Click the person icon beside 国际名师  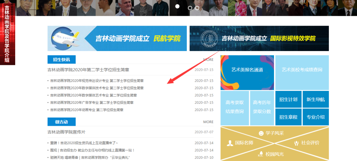pyautogui.click(x=230, y=143)
